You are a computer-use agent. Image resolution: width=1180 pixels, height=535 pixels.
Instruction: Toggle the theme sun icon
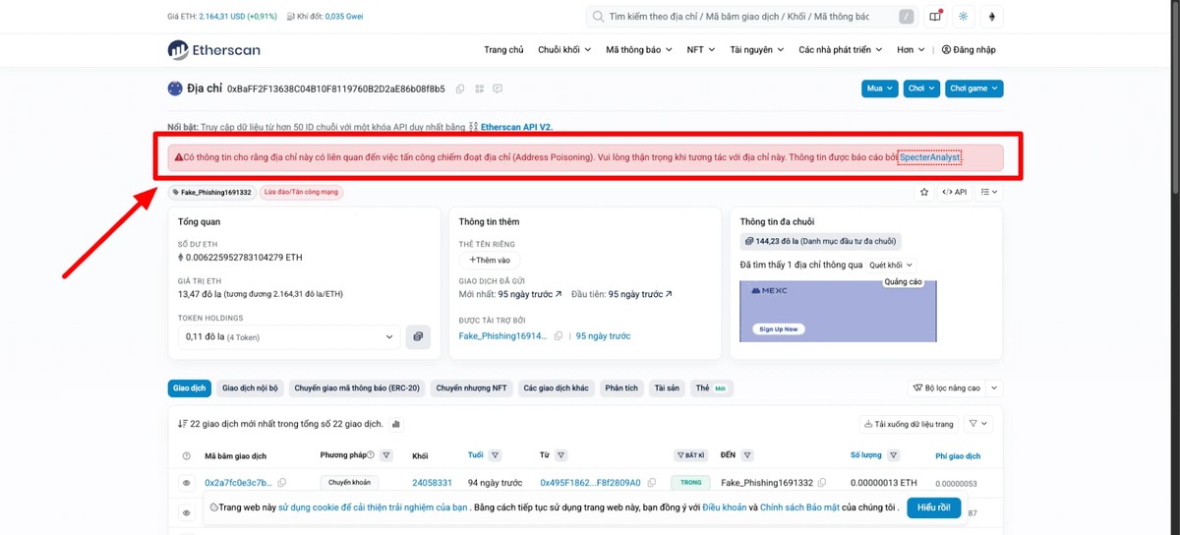coord(963,17)
